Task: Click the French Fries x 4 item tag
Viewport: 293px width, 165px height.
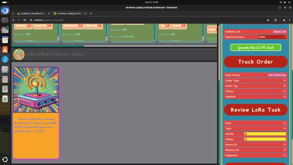Action: 43,26
